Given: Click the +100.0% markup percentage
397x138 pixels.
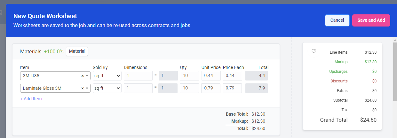Looking at the screenshot, I should pyautogui.click(x=54, y=51).
